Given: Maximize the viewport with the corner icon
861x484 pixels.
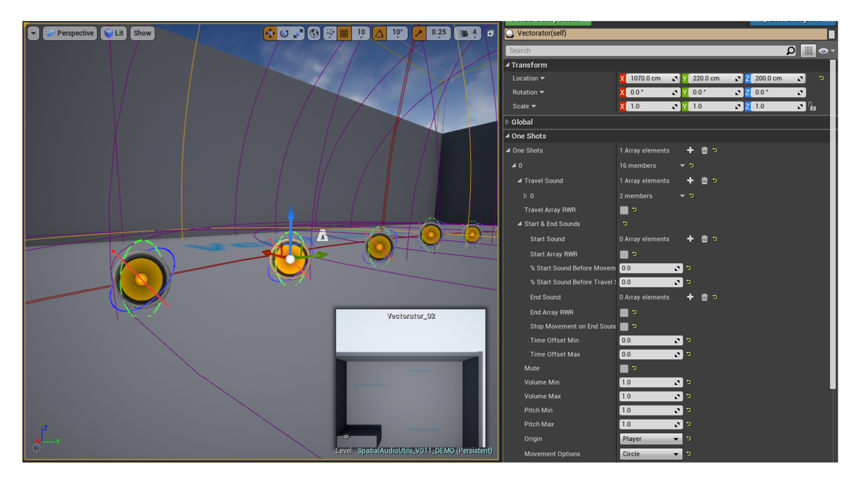Looking at the screenshot, I should pyautogui.click(x=490, y=33).
